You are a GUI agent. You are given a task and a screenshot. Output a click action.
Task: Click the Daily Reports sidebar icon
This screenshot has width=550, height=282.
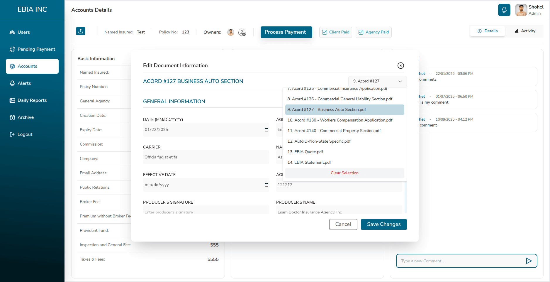coord(12,100)
